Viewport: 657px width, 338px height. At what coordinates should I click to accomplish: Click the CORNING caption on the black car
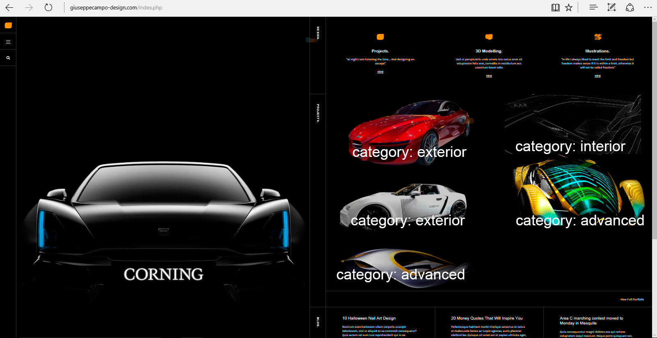click(x=163, y=274)
